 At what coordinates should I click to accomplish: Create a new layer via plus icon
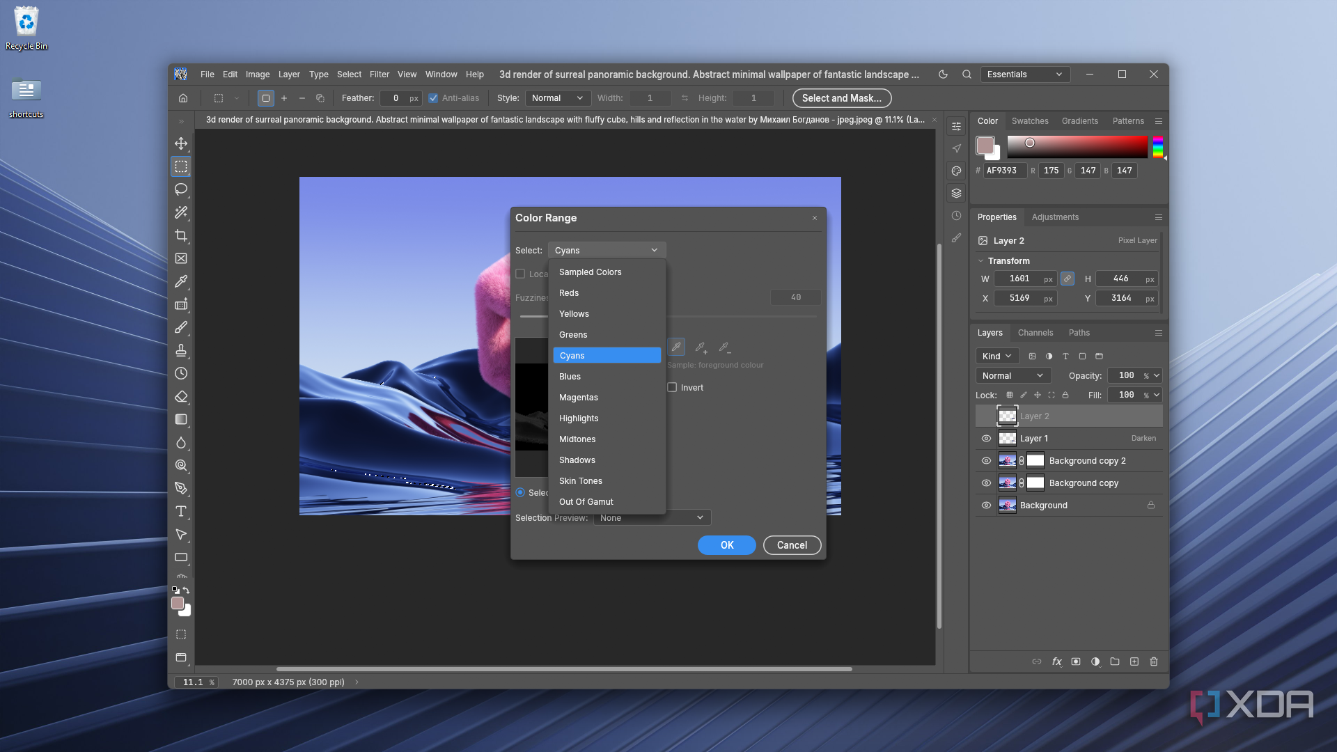click(x=1134, y=661)
